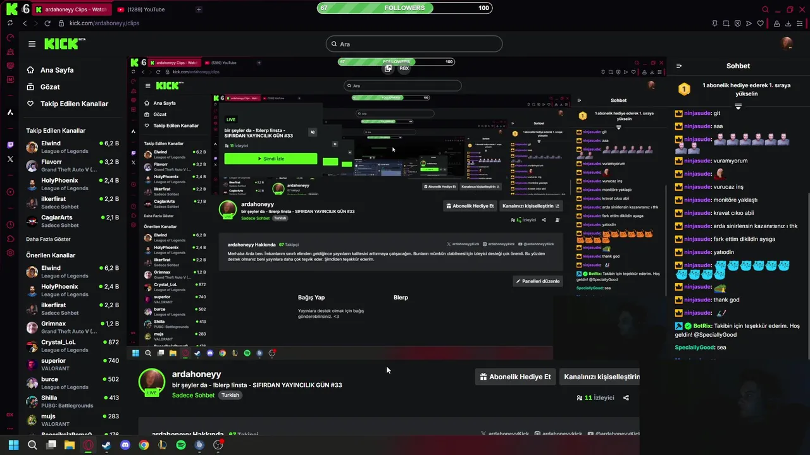Open the Opera profile account icon

(x=776, y=23)
